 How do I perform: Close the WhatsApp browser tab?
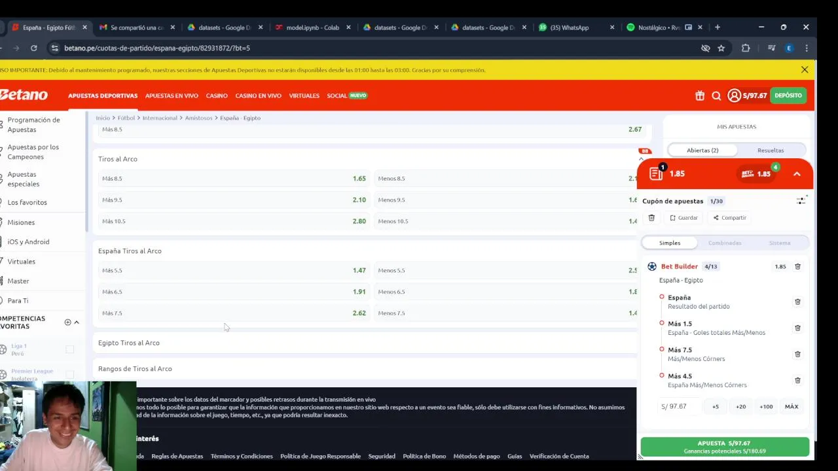pyautogui.click(x=612, y=27)
